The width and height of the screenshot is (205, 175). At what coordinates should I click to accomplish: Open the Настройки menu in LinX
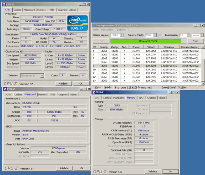coord(107,30)
